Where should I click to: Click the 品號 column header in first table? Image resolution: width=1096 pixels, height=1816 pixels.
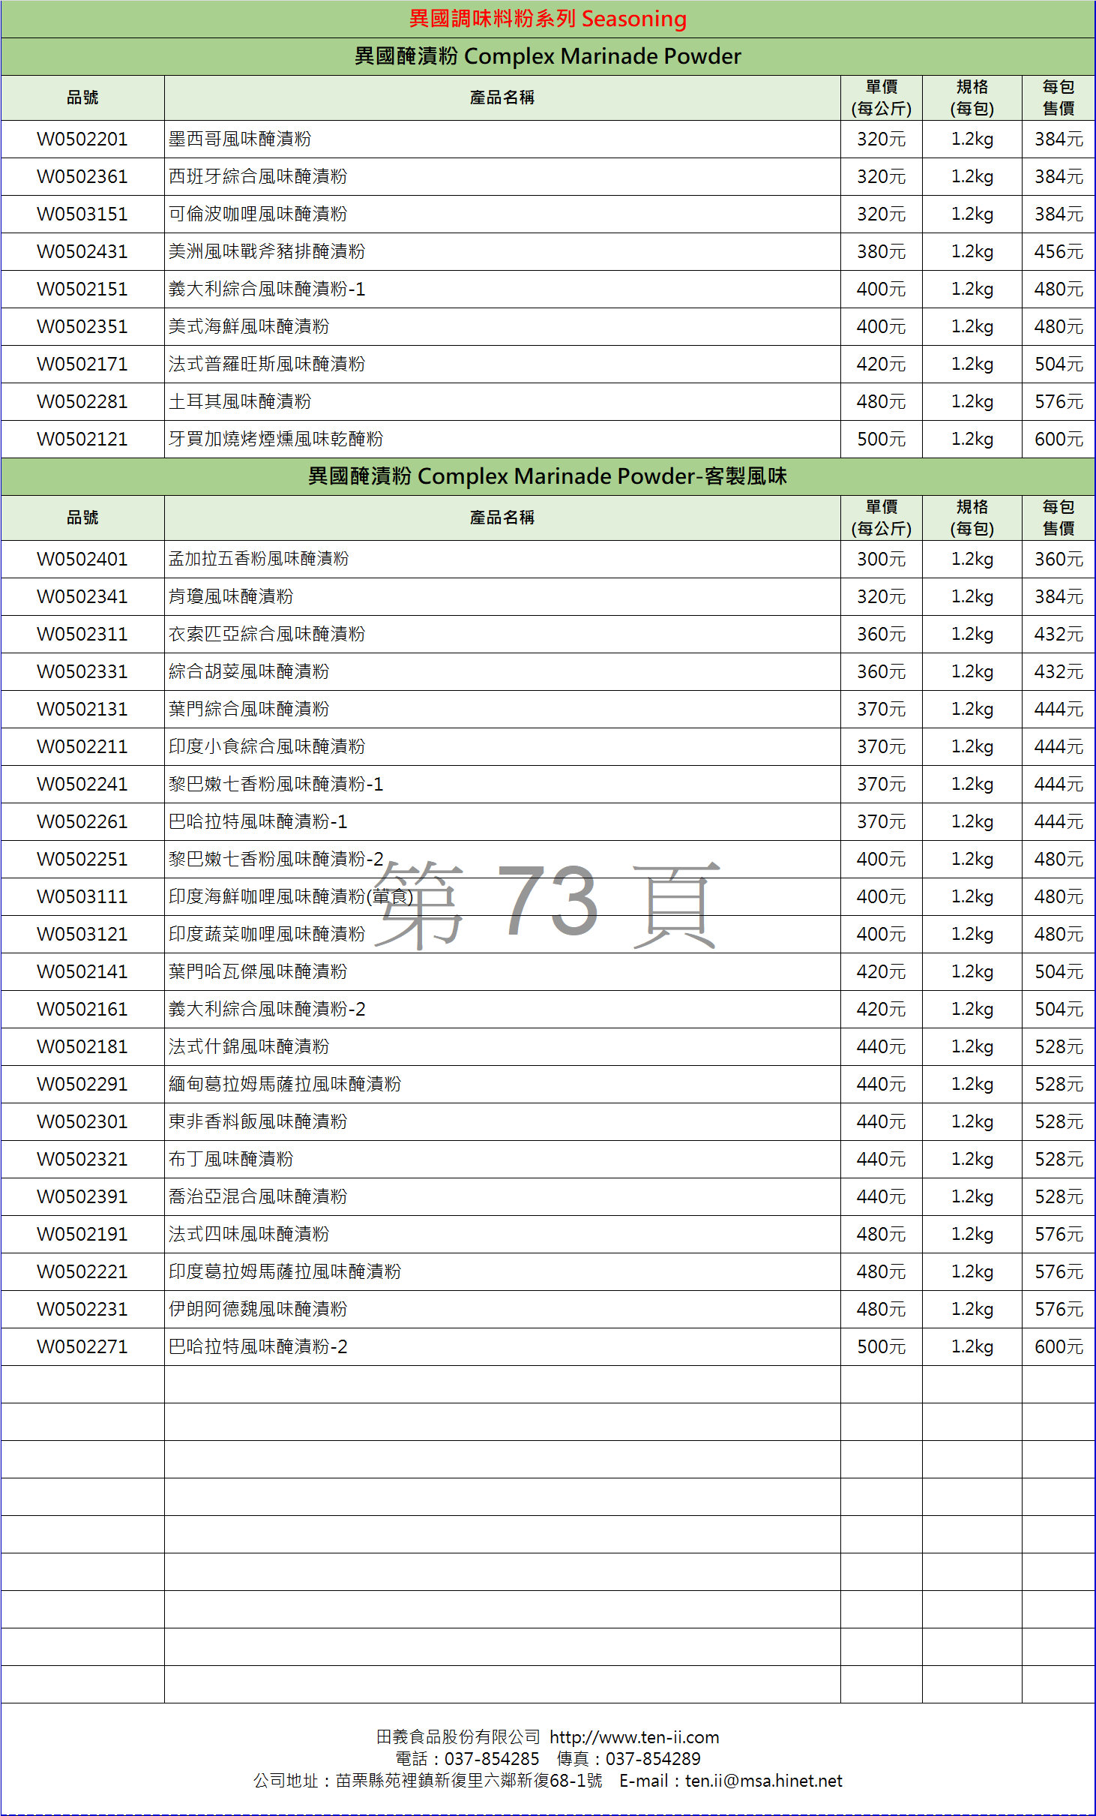(x=82, y=98)
